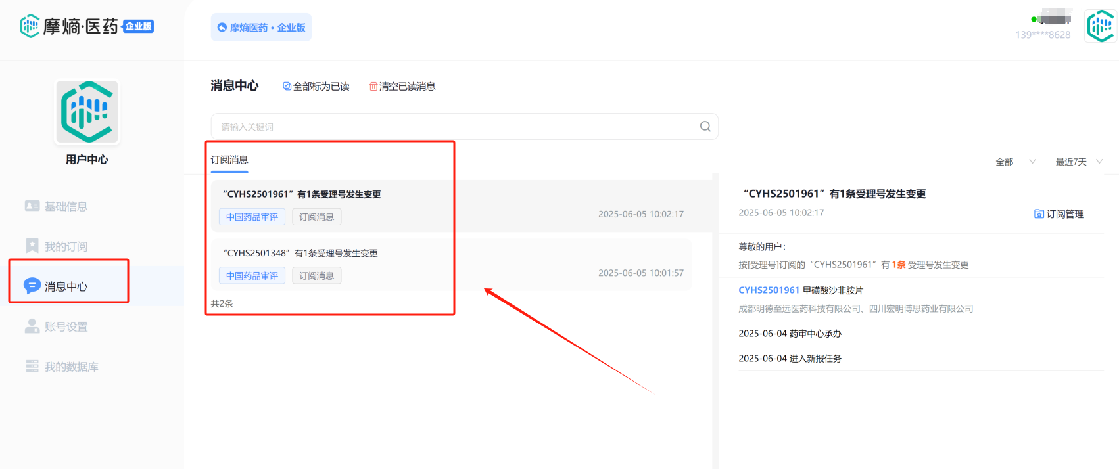1119x469 pixels.
Task: Click 订阅消息 tag on CYHS2501348 message
Action: (317, 276)
